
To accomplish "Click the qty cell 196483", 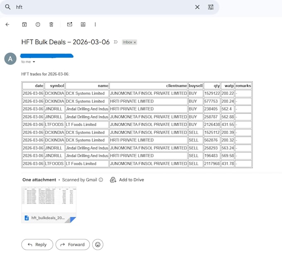I will (x=212, y=156).
